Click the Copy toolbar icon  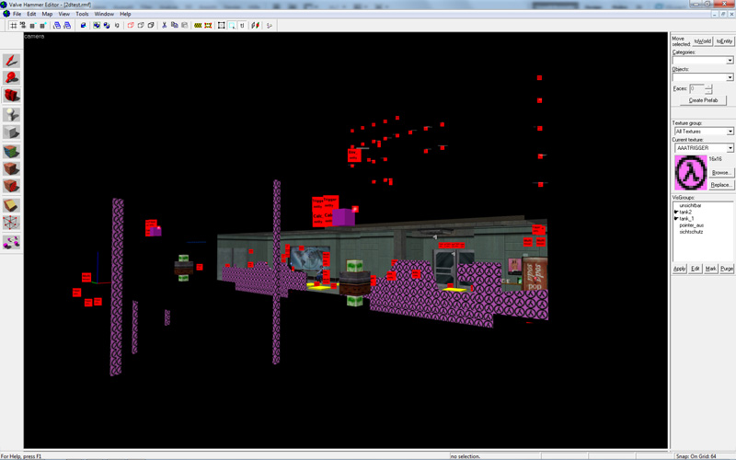pyautogui.click(x=174, y=26)
